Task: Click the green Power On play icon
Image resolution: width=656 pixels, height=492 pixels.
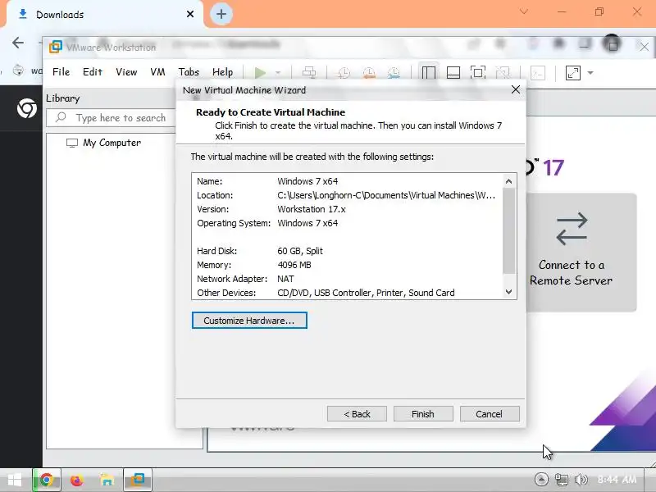Action: (x=260, y=73)
